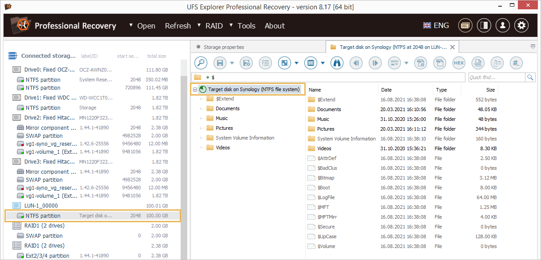
Task: Expand the arrow before Open menu
Action: (131, 25)
